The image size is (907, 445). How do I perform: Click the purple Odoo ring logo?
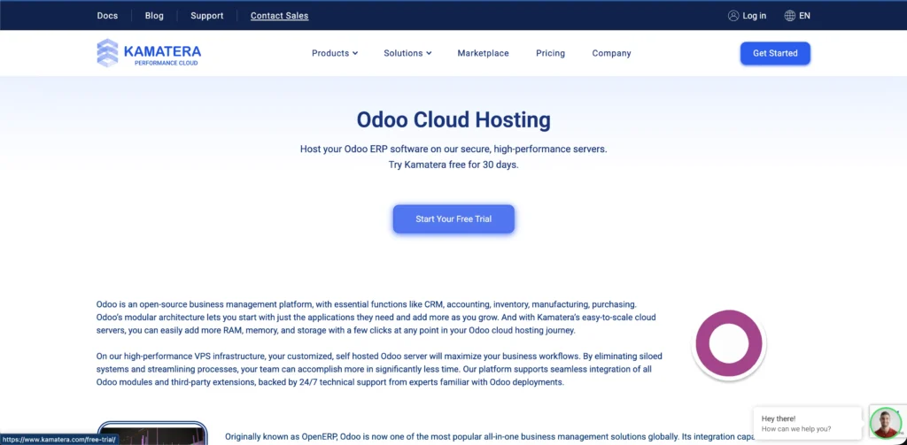click(x=729, y=344)
